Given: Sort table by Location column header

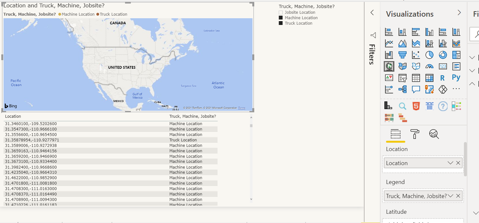Looking at the screenshot, I should click(x=13, y=116).
